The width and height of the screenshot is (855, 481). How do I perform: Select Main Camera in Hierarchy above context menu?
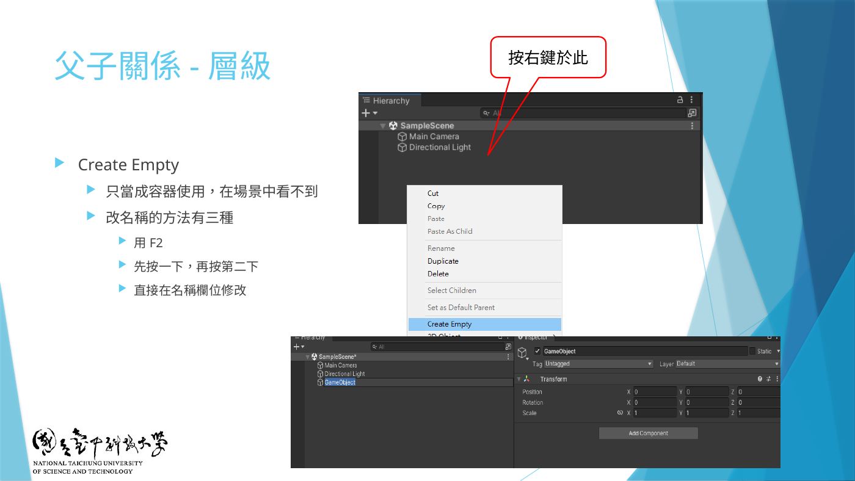[434, 137]
